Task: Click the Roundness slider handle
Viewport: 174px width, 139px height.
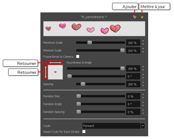Action: tap(123, 68)
